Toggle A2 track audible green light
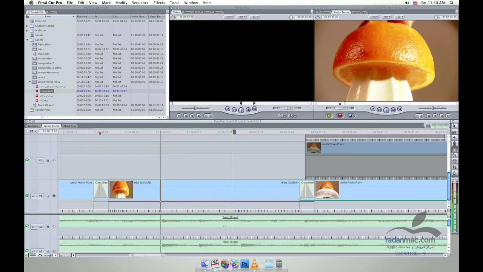This screenshot has height=272, width=483. click(x=27, y=251)
